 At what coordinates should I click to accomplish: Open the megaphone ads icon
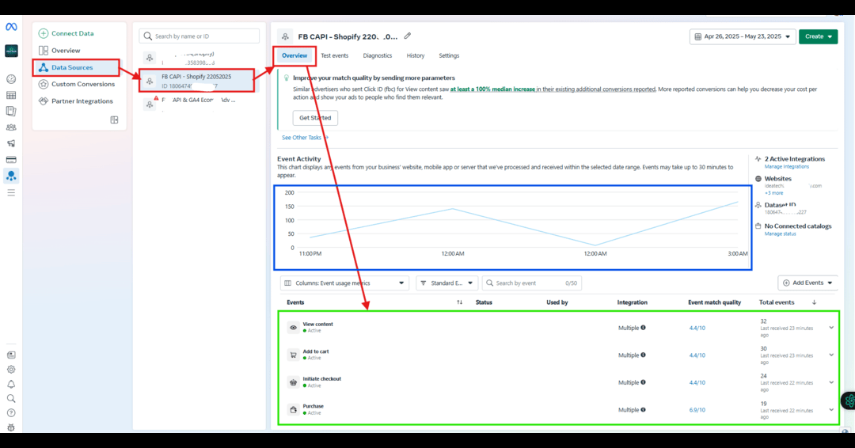tap(11, 143)
